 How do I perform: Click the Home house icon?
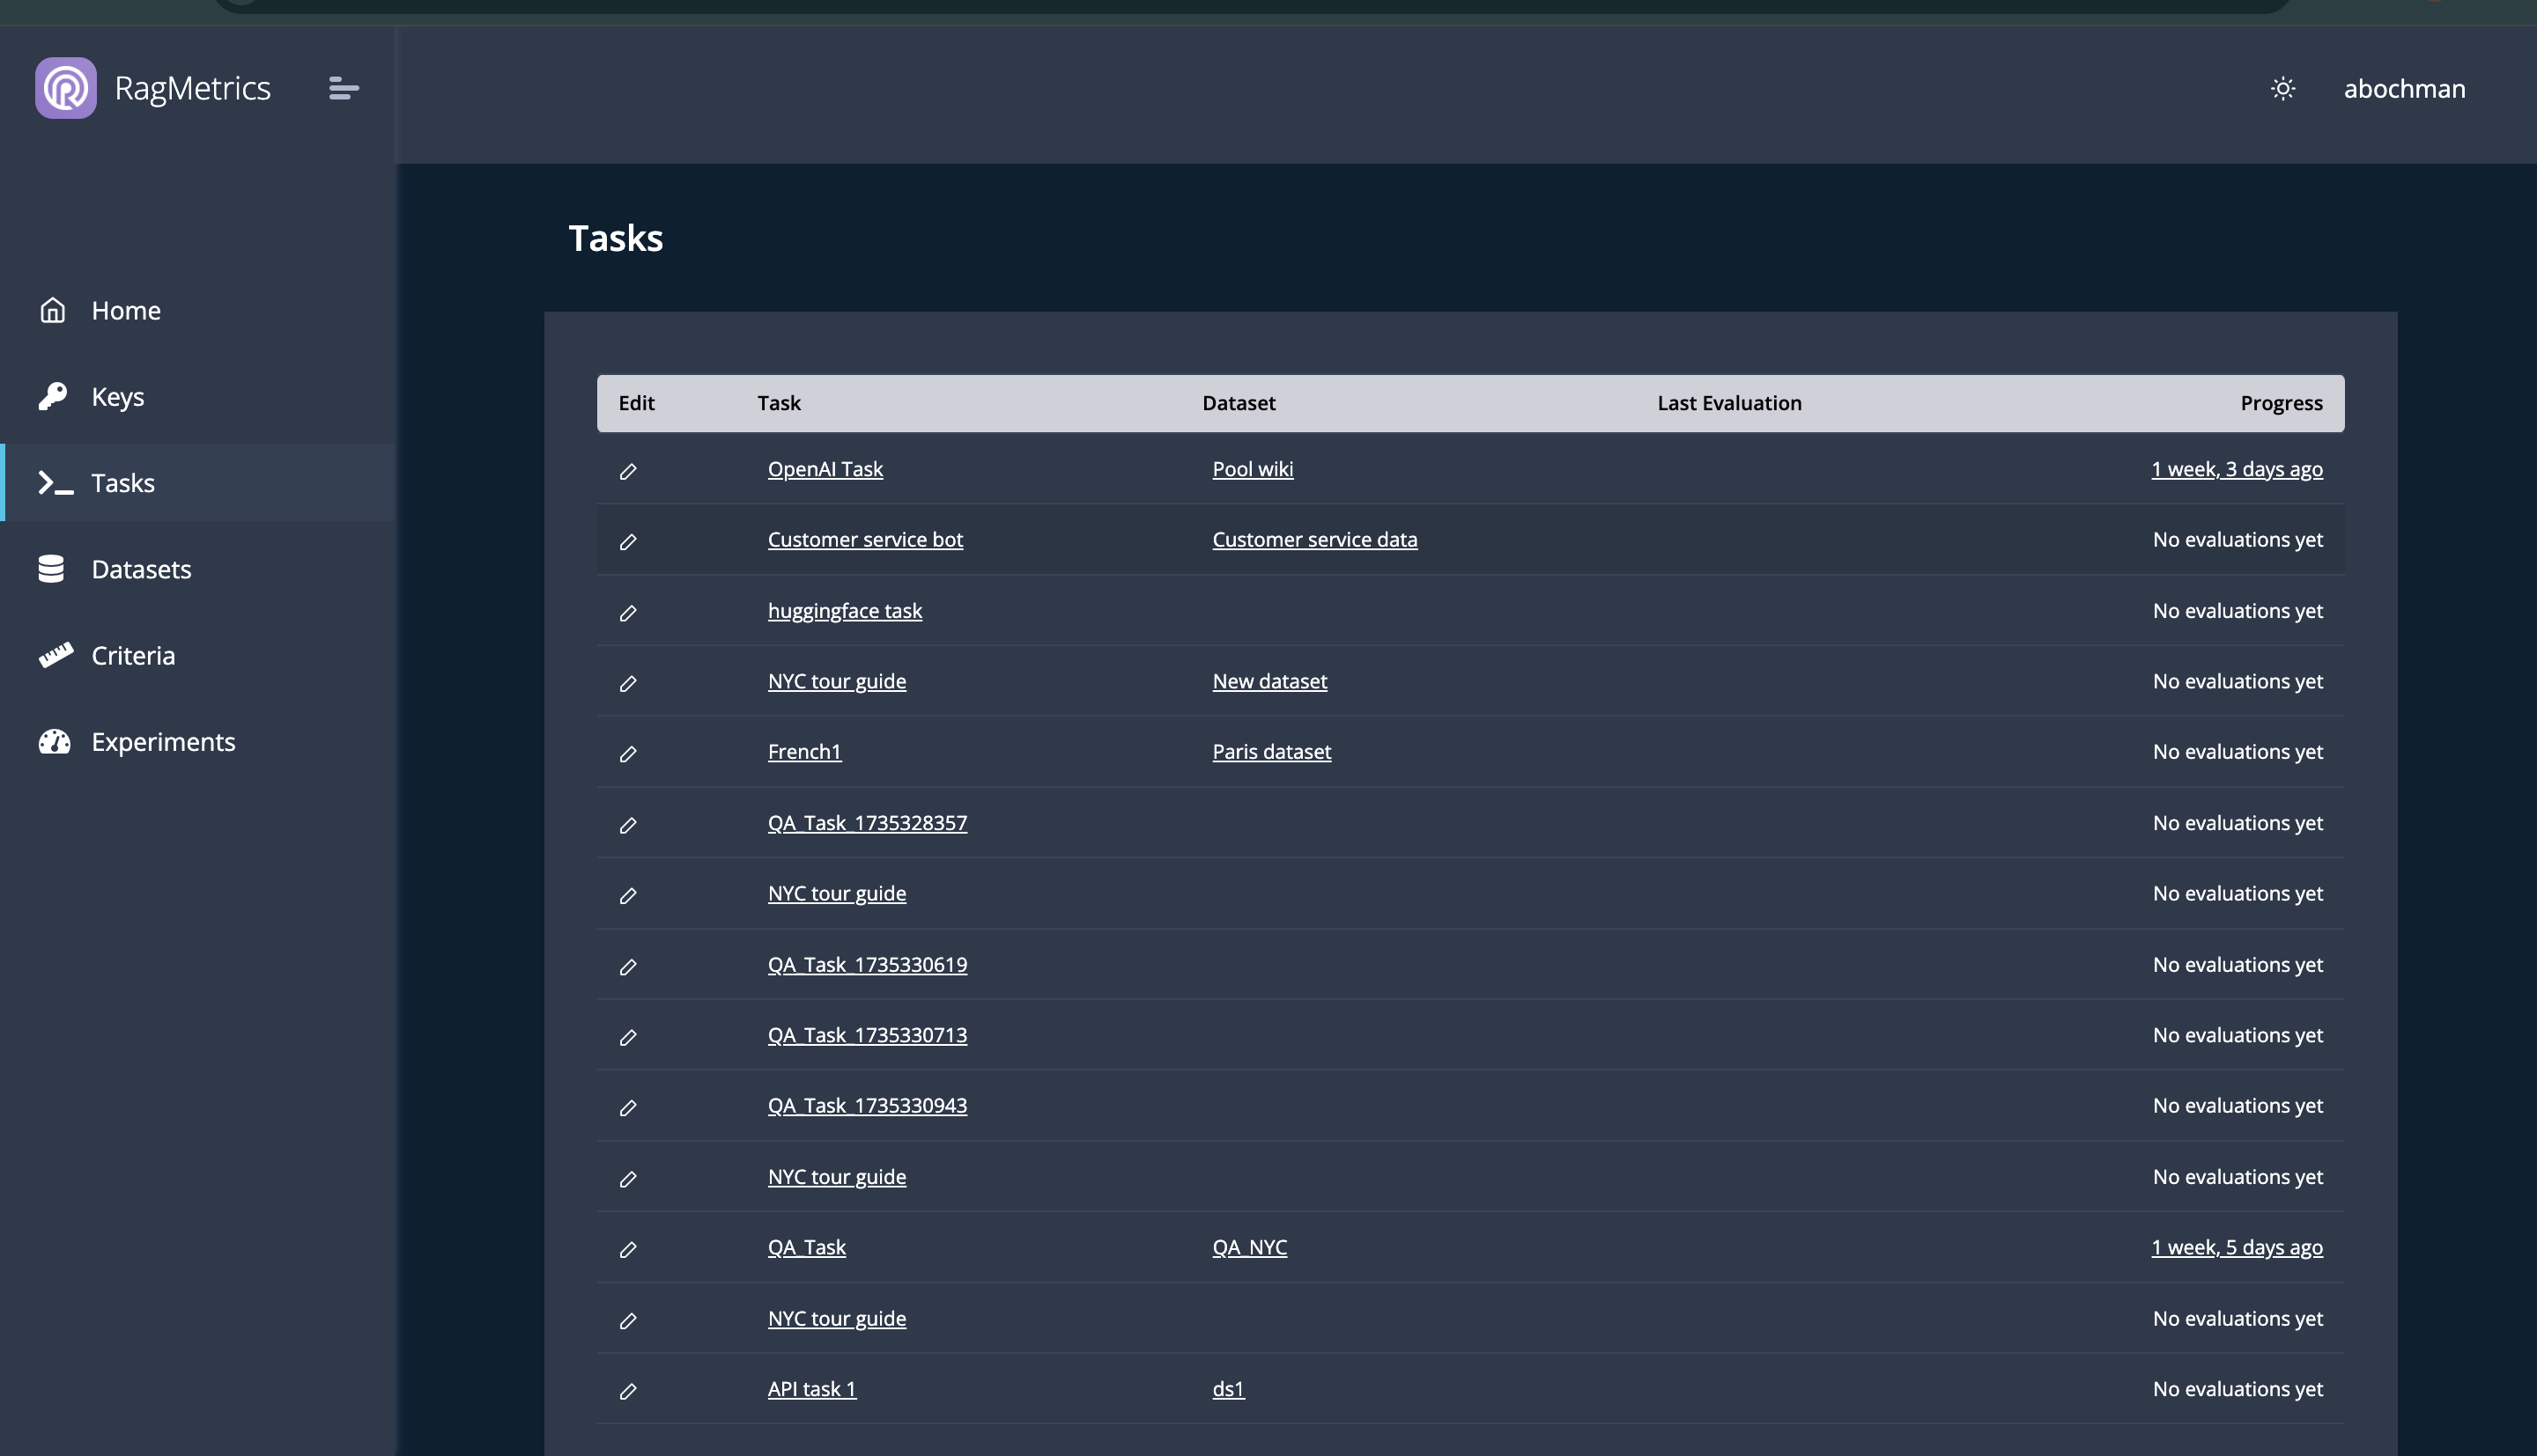(53, 310)
